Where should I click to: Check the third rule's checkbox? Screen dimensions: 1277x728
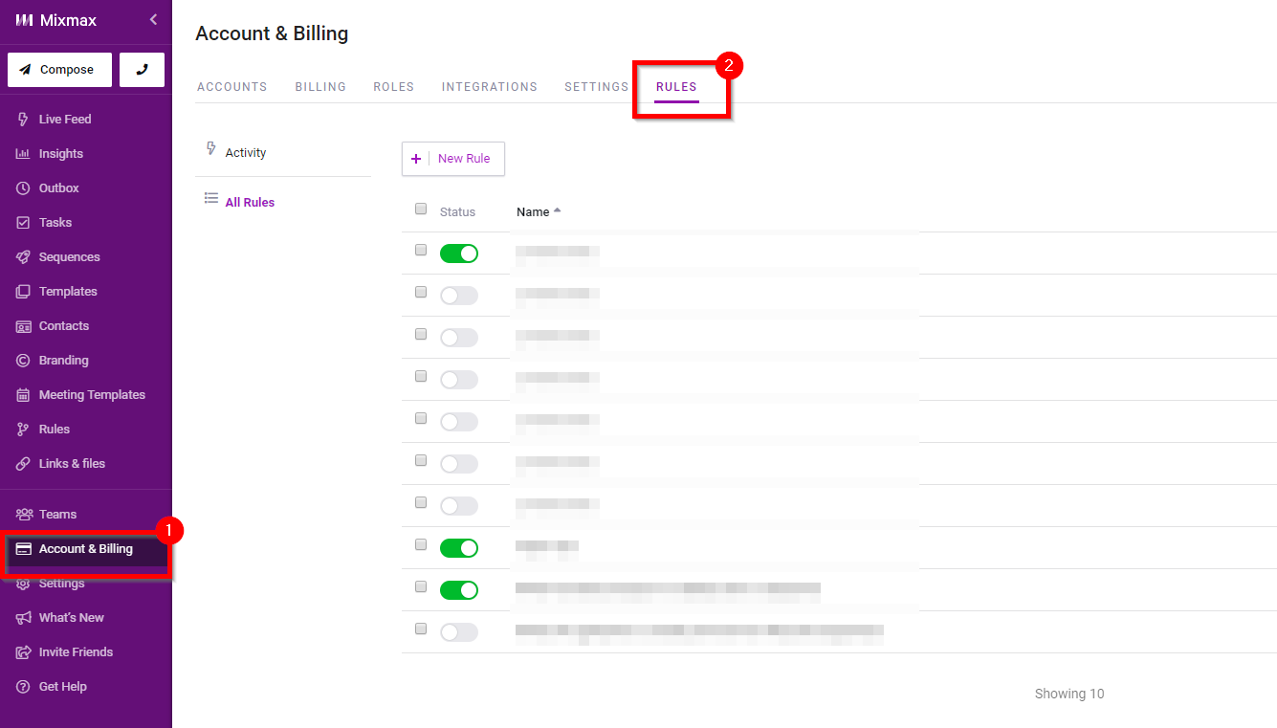421,335
